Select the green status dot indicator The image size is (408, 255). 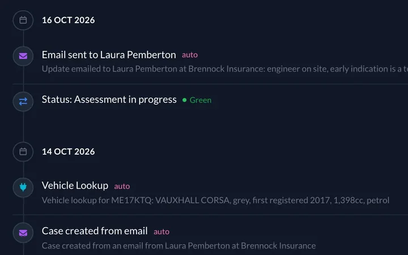point(185,100)
